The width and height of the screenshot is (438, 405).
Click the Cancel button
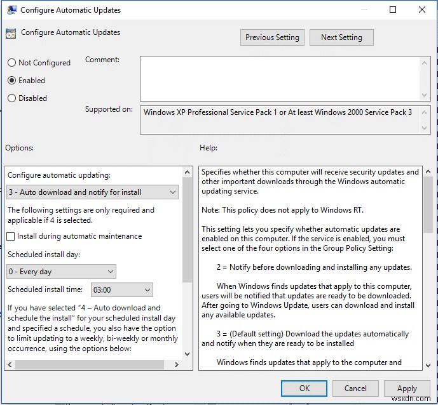(355, 388)
